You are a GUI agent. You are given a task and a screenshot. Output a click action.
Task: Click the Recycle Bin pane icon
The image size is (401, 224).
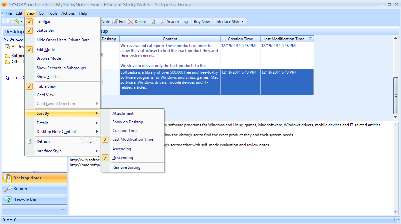coord(8,199)
